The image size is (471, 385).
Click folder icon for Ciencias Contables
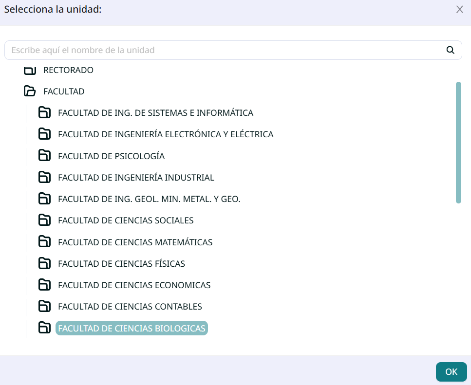coord(45,306)
